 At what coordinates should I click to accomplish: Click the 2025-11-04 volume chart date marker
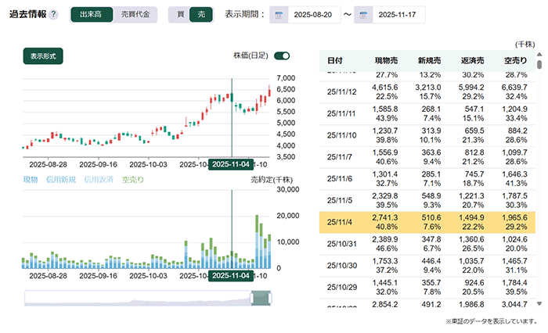231,276
